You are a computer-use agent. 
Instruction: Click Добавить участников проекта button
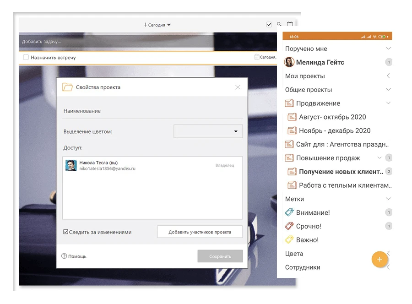coord(200,232)
